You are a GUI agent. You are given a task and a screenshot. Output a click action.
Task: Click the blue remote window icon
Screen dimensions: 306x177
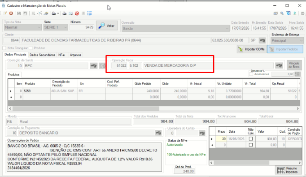[x=288, y=13]
